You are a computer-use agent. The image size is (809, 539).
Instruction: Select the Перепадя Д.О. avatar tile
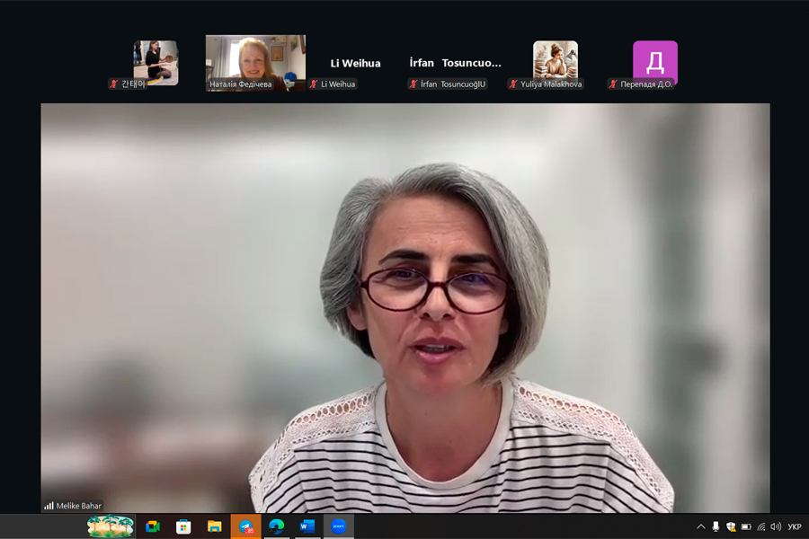coord(655,63)
